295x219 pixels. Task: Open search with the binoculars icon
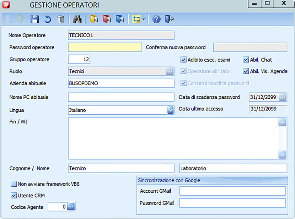(x=77, y=20)
